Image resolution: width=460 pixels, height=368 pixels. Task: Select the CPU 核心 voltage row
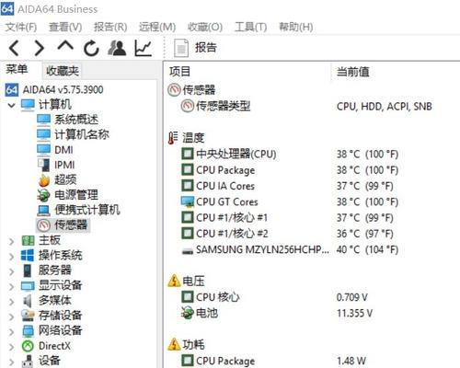pos(274,297)
